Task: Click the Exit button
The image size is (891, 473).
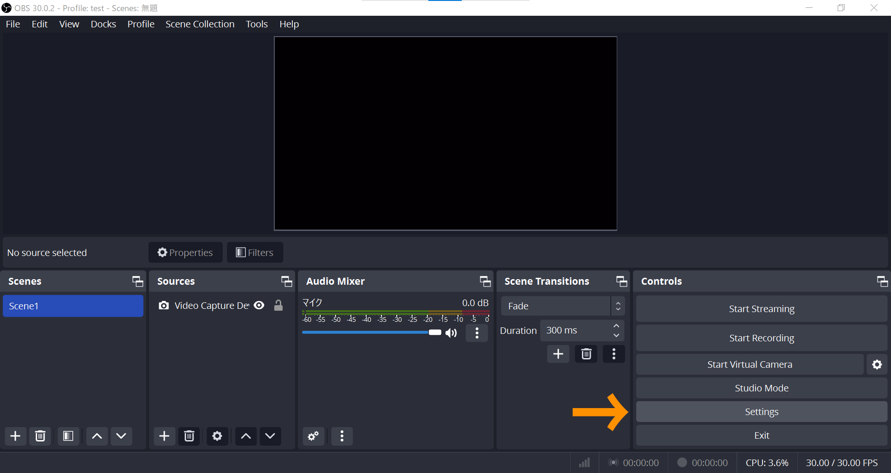Action: coord(762,435)
